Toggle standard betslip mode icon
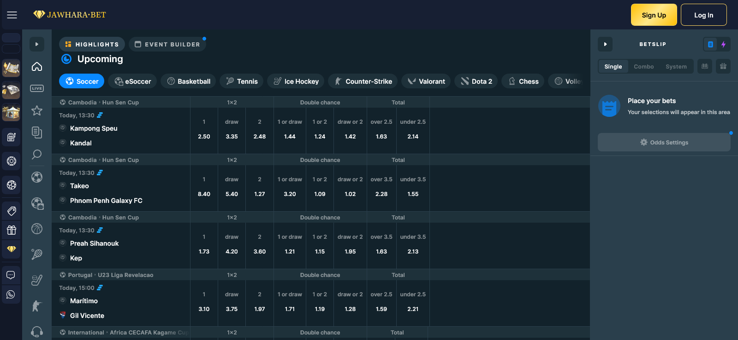The image size is (738, 340). [x=710, y=44]
